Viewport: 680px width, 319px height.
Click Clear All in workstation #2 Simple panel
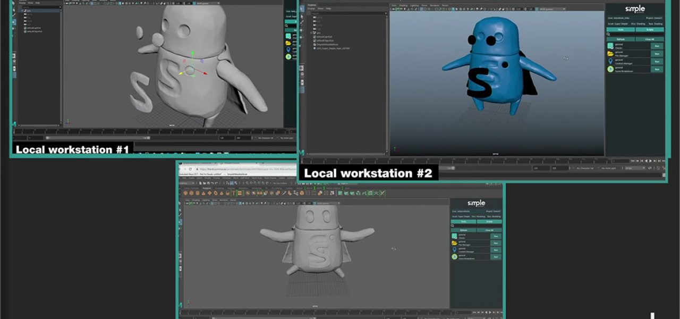649,39
